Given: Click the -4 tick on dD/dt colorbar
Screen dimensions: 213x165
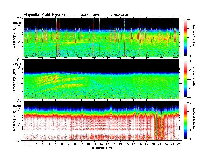Looking at the screenshot, I should click(191, 79).
